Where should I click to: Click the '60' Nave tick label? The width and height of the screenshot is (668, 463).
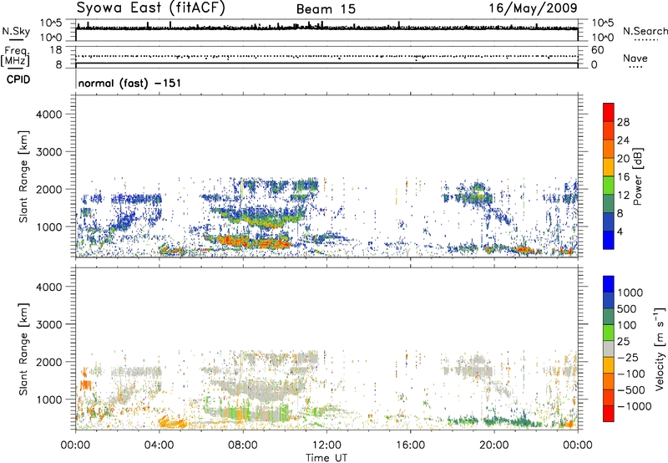[597, 50]
